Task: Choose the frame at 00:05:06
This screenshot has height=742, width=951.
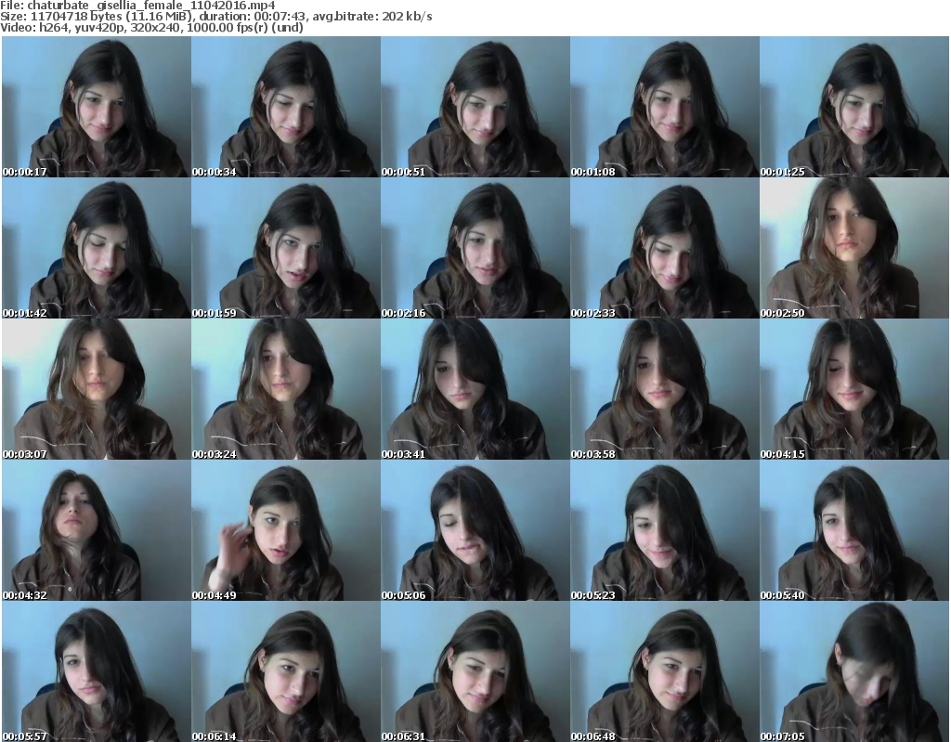Action: [475, 530]
